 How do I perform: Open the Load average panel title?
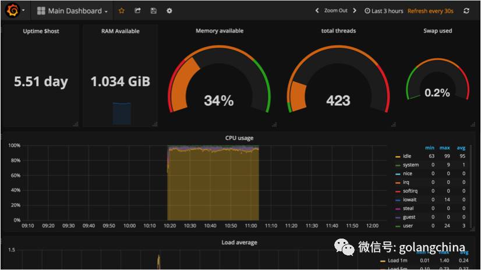(x=239, y=243)
